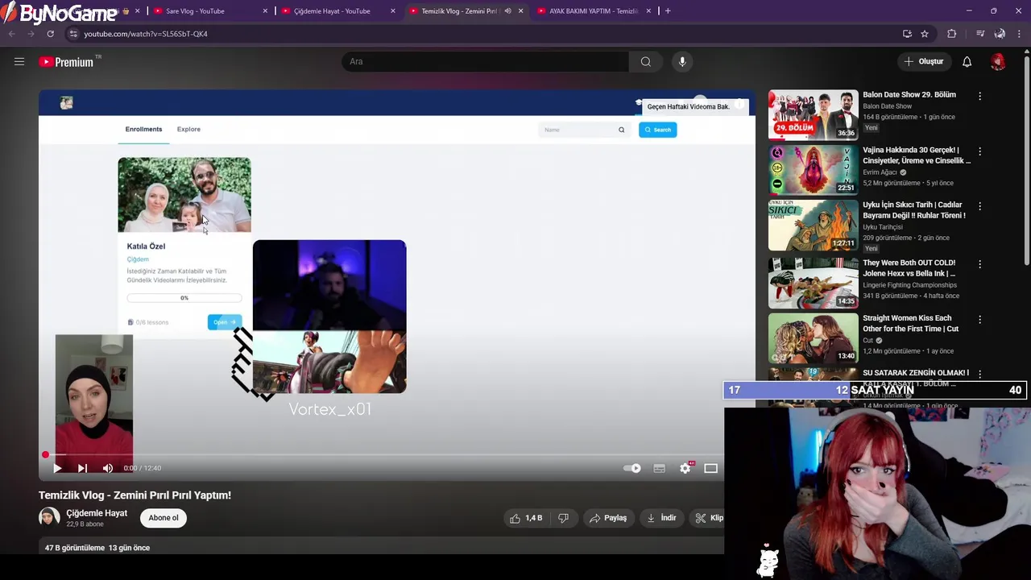Close the Çiğdemle Hayat browser tab

(393, 11)
